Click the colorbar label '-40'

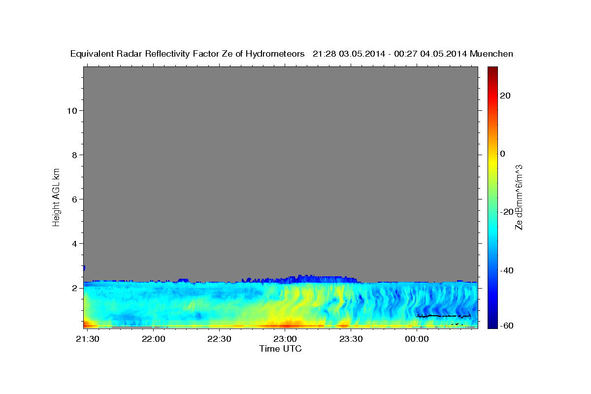506,270
